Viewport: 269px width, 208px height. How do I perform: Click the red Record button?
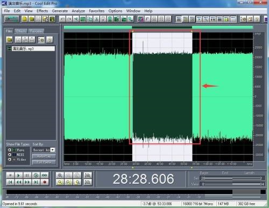pos(45,182)
